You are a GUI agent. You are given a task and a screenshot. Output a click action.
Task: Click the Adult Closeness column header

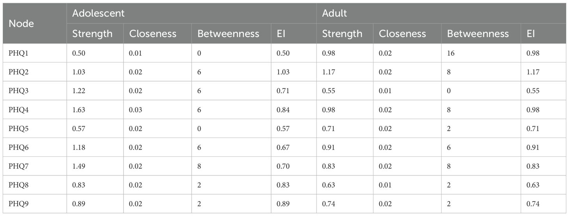coord(403,34)
